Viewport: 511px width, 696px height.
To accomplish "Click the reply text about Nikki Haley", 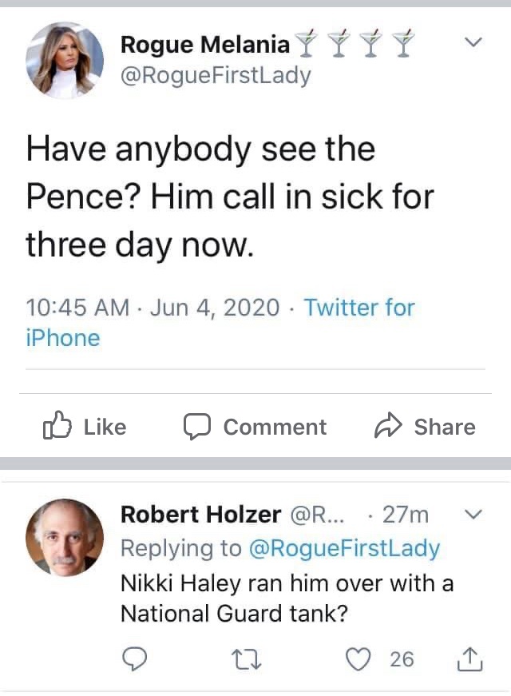I will (287, 598).
